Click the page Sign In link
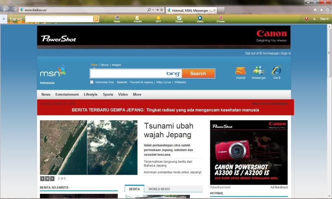This screenshot has height=199, width=332. click(x=286, y=53)
